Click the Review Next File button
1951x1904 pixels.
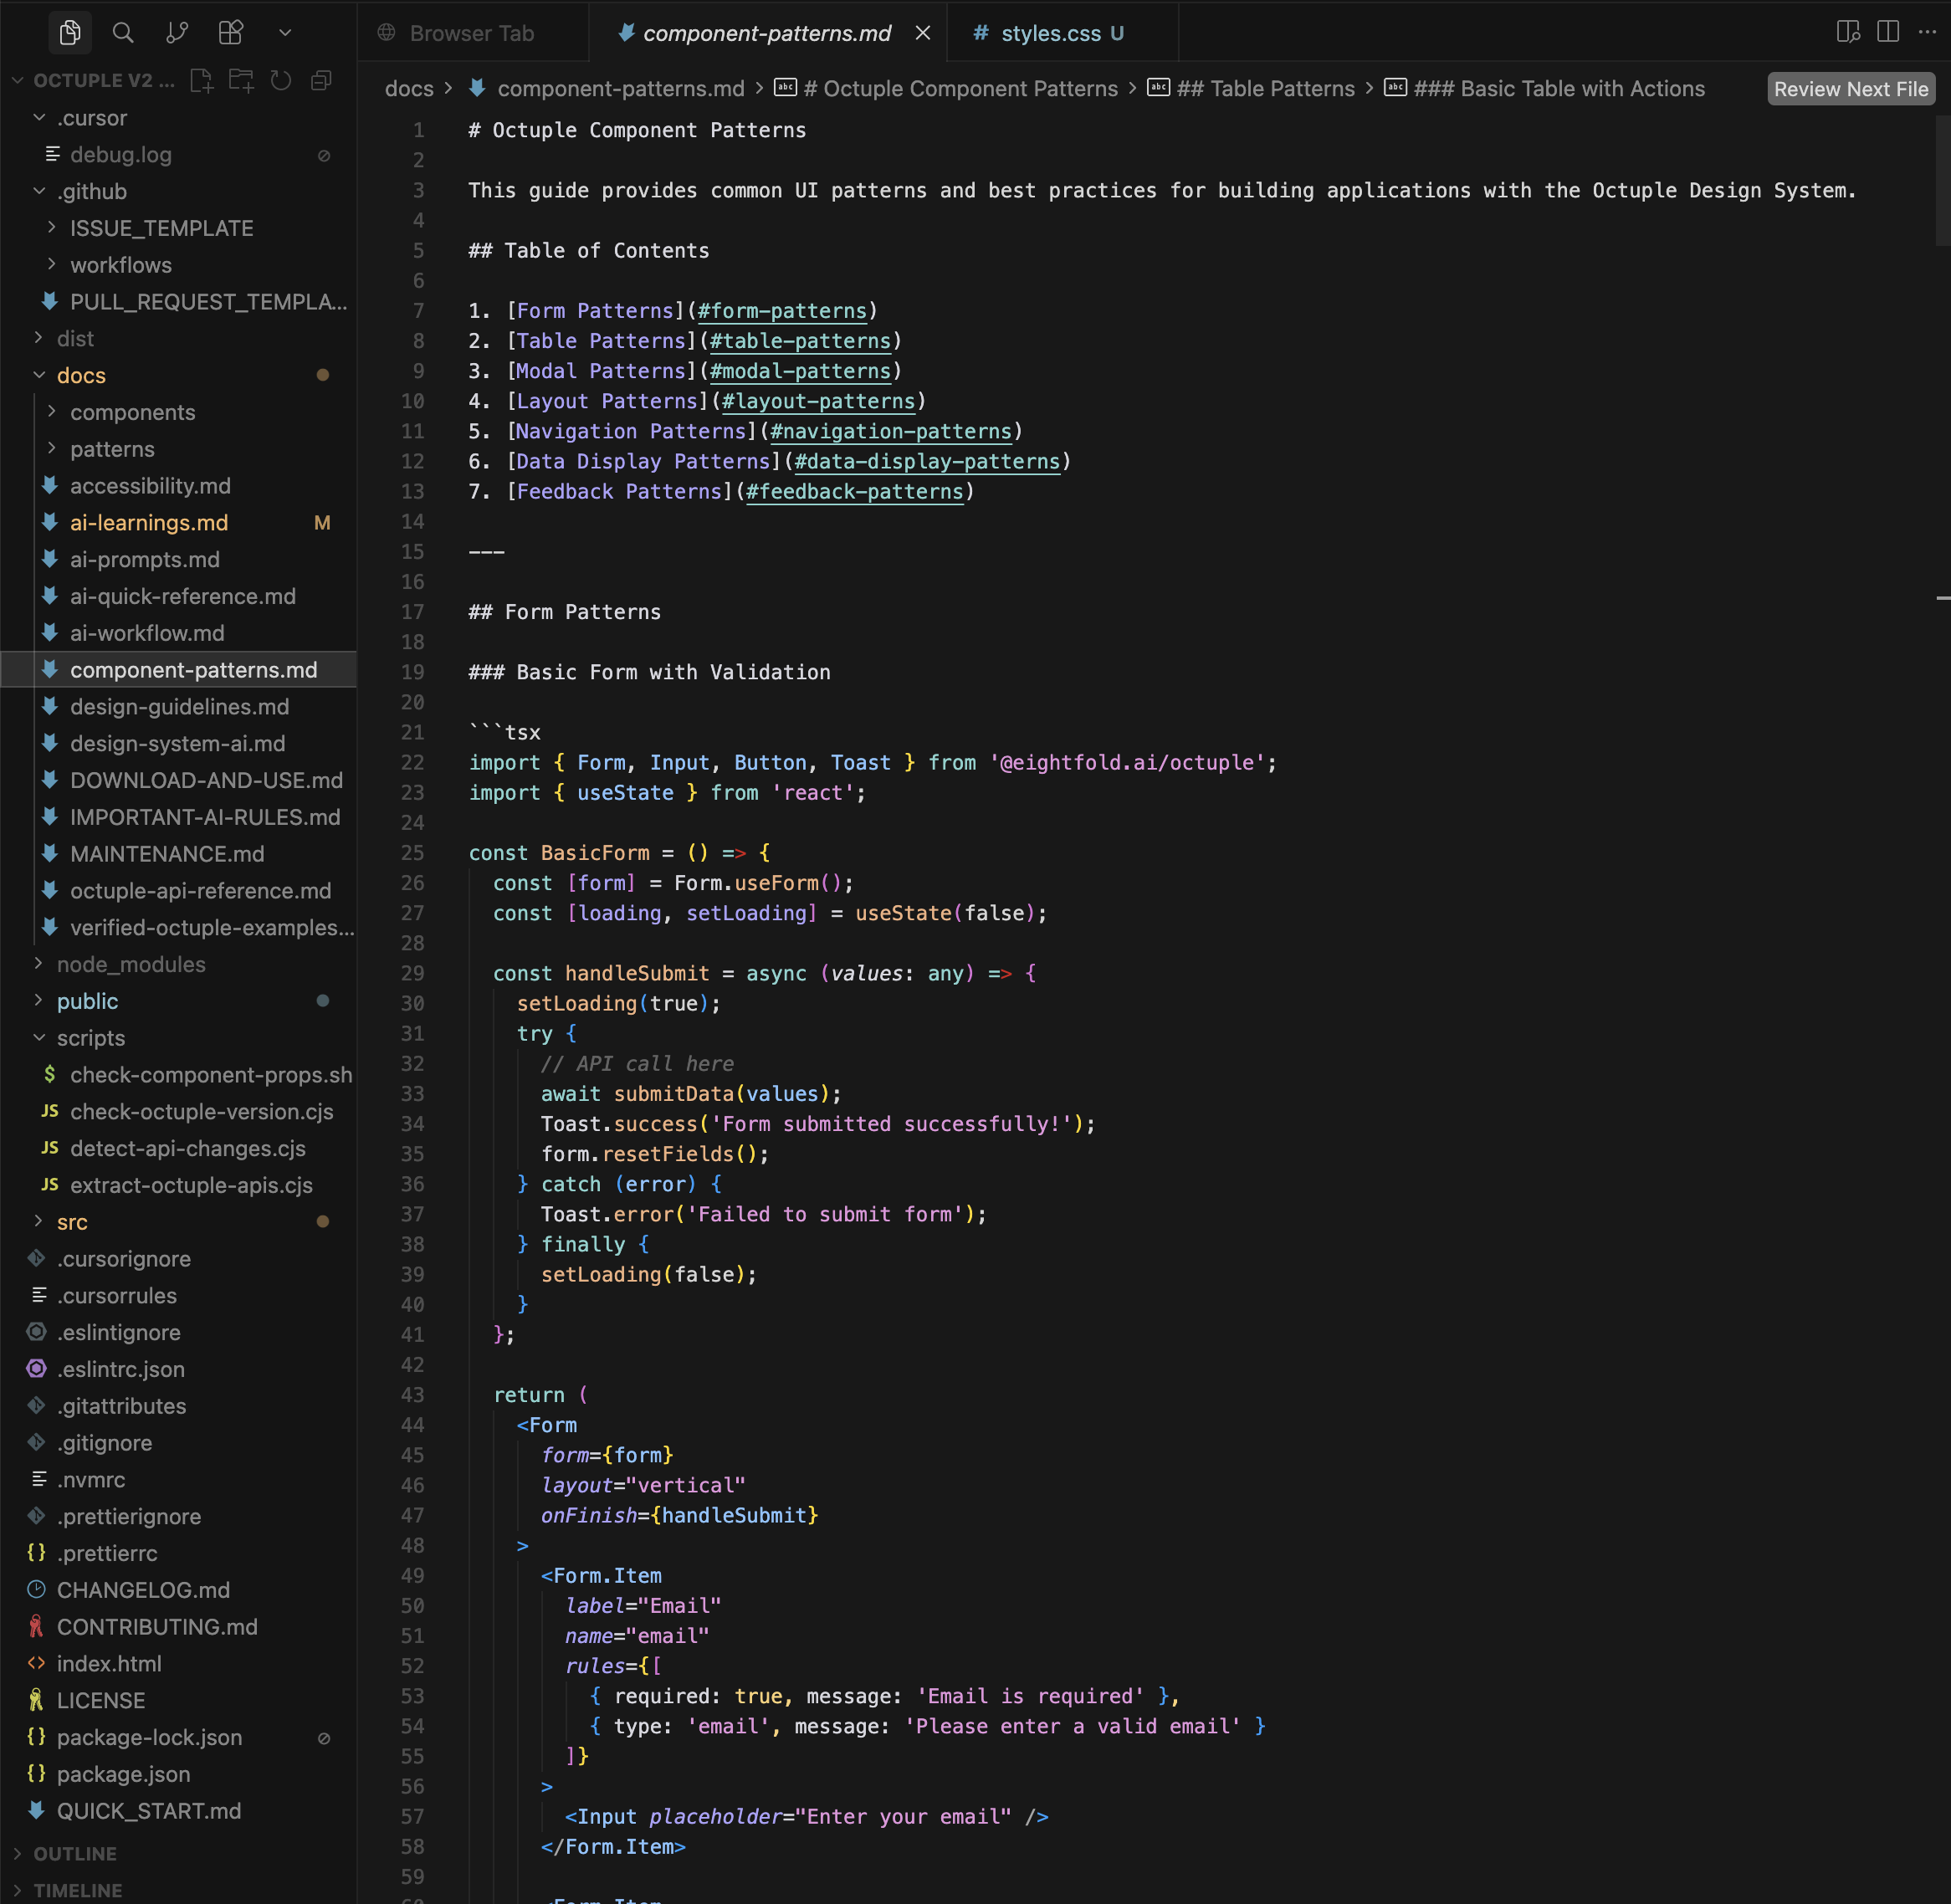1850,88
